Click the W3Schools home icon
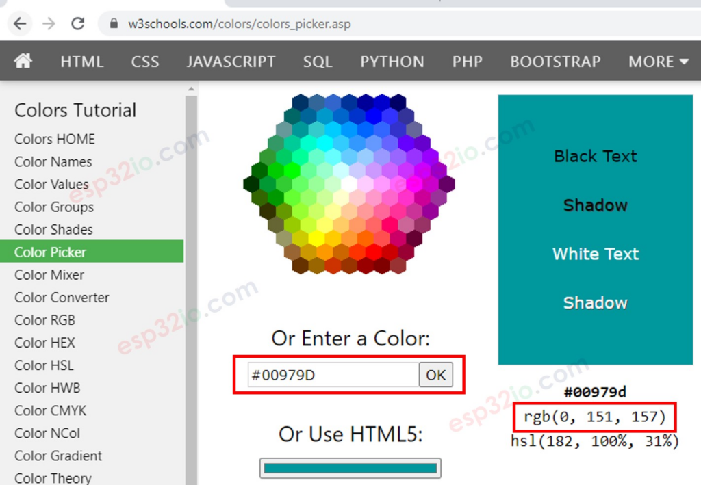 [23, 61]
